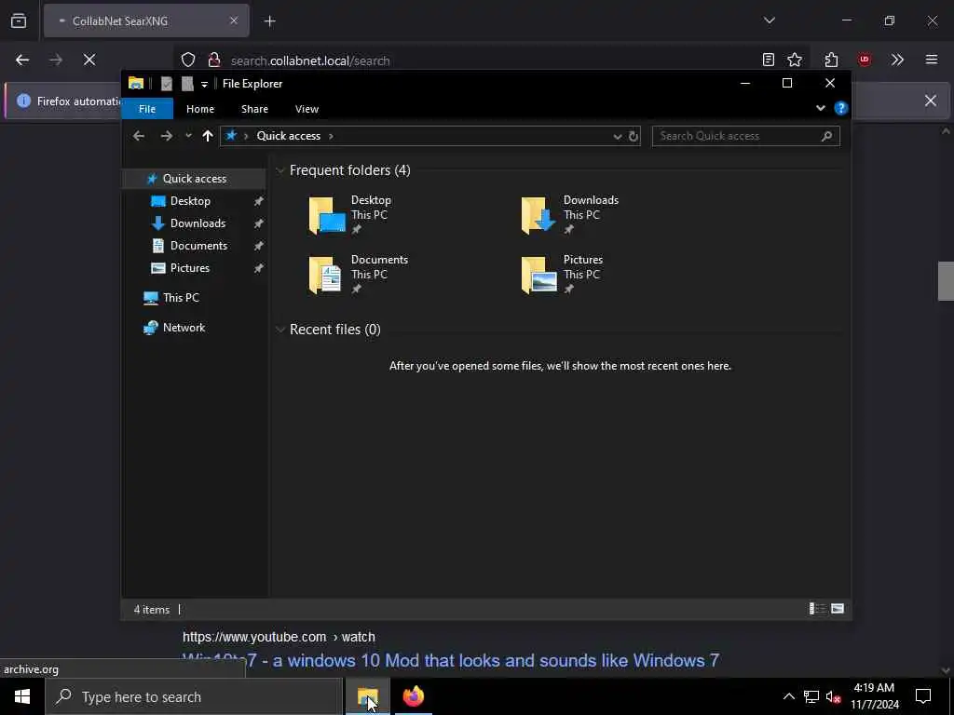Go back in Firefox
Screen dimensions: 954x715
tap(22, 60)
